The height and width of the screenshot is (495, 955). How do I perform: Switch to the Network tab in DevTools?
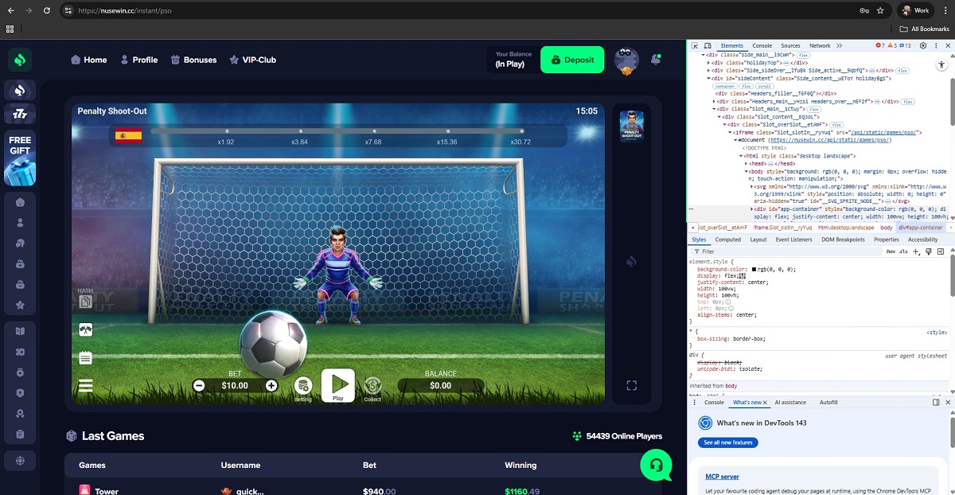tap(820, 46)
